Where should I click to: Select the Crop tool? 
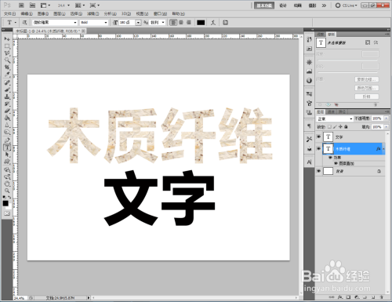(x=7, y=67)
